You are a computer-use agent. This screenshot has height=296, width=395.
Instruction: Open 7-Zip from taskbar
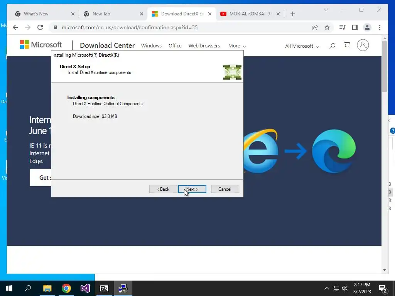[x=104, y=288]
